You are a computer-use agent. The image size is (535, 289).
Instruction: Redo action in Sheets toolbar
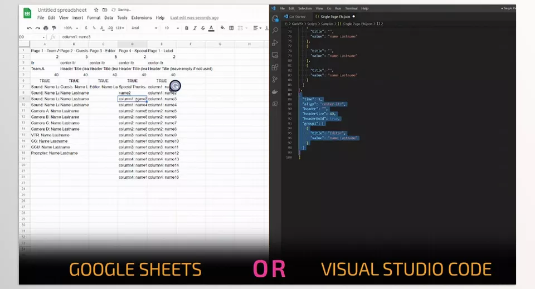pyautogui.click(x=37, y=28)
